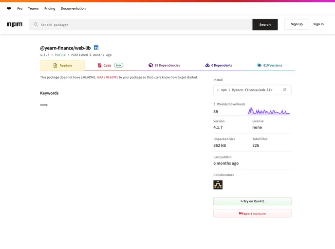This screenshot has height=249, width=335.
Task: Follow the Add a README link
Action: point(108,77)
